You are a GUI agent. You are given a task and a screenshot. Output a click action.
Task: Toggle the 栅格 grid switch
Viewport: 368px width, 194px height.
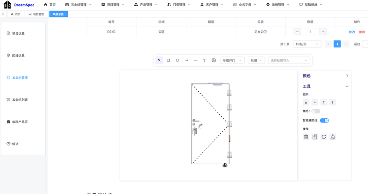(316, 111)
